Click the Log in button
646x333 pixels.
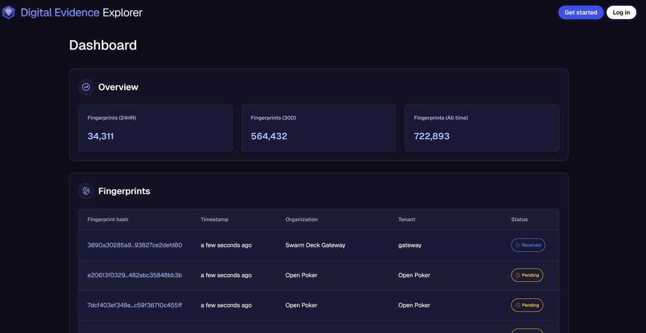click(x=621, y=12)
